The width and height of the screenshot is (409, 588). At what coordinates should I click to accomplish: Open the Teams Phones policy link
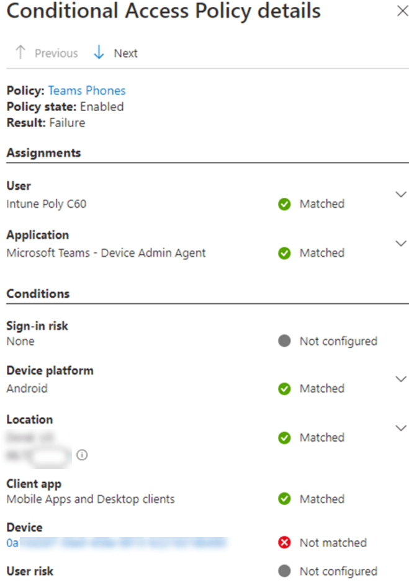[86, 91]
